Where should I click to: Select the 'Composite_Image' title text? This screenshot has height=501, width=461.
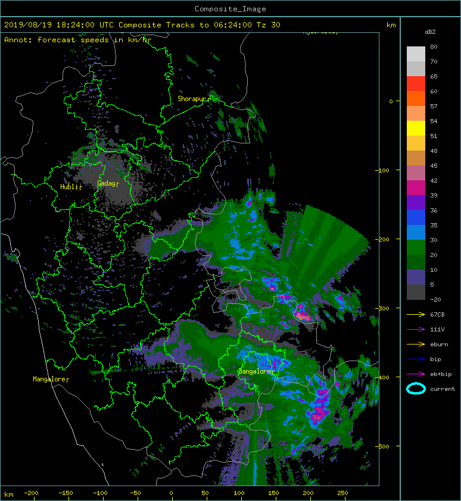tap(230, 9)
